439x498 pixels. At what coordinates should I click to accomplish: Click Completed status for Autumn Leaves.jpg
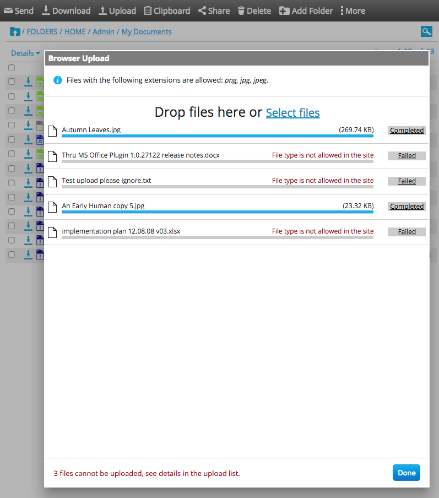click(407, 131)
